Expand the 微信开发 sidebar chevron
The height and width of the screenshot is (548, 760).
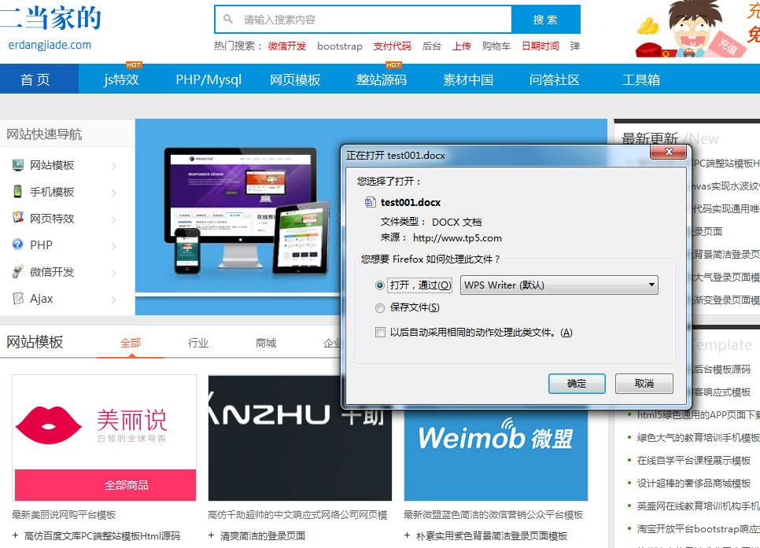(113, 273)
